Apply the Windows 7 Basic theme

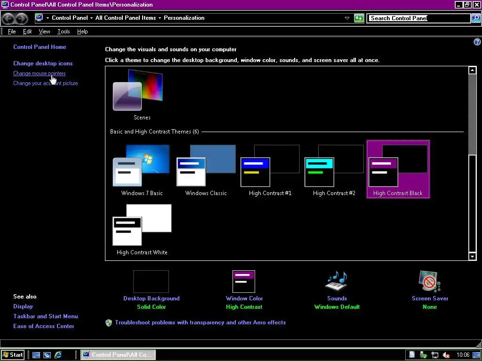142,170
